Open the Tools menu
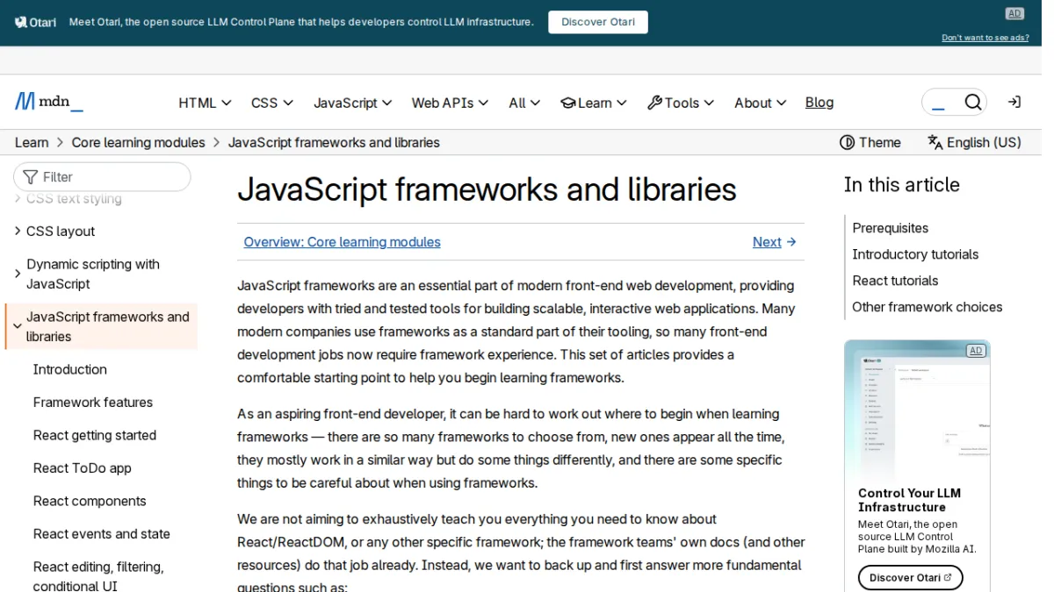Image resolution: width=1054 pixels, height=592 pixels. coord(681,103)
